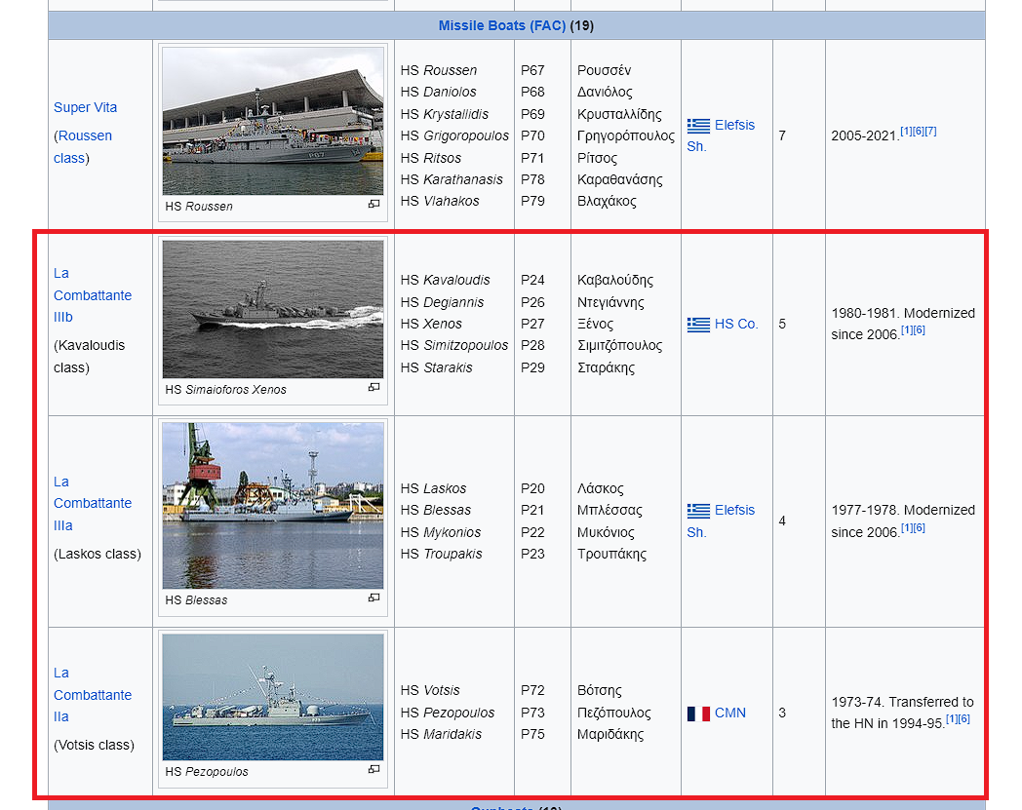This screenshot has width=1022, height=810.
Task: Select the text HS Blessas in names column
Action: [x=435, y=510]
